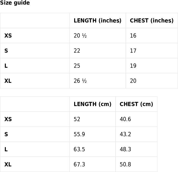The height and width of the screenshot is (172, 178).
Task: Select the S row label in inches table
Action: click(6, 51)
